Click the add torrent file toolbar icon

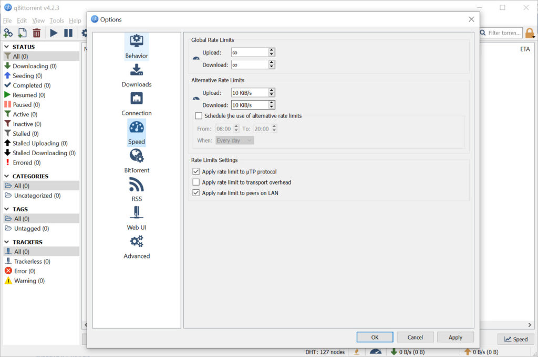(22, 33)
